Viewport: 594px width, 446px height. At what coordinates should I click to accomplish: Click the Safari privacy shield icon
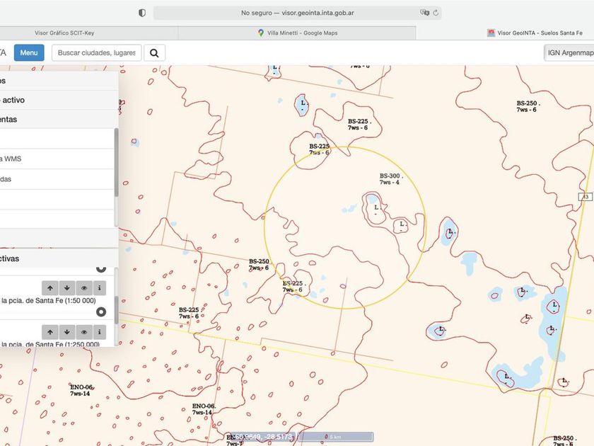142,13
